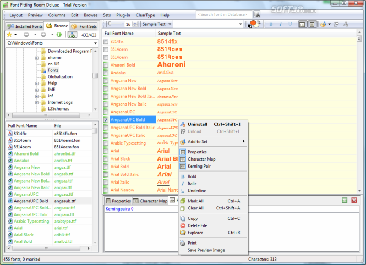
Task: Click the Sample Text column header
Action: point(256,34)
